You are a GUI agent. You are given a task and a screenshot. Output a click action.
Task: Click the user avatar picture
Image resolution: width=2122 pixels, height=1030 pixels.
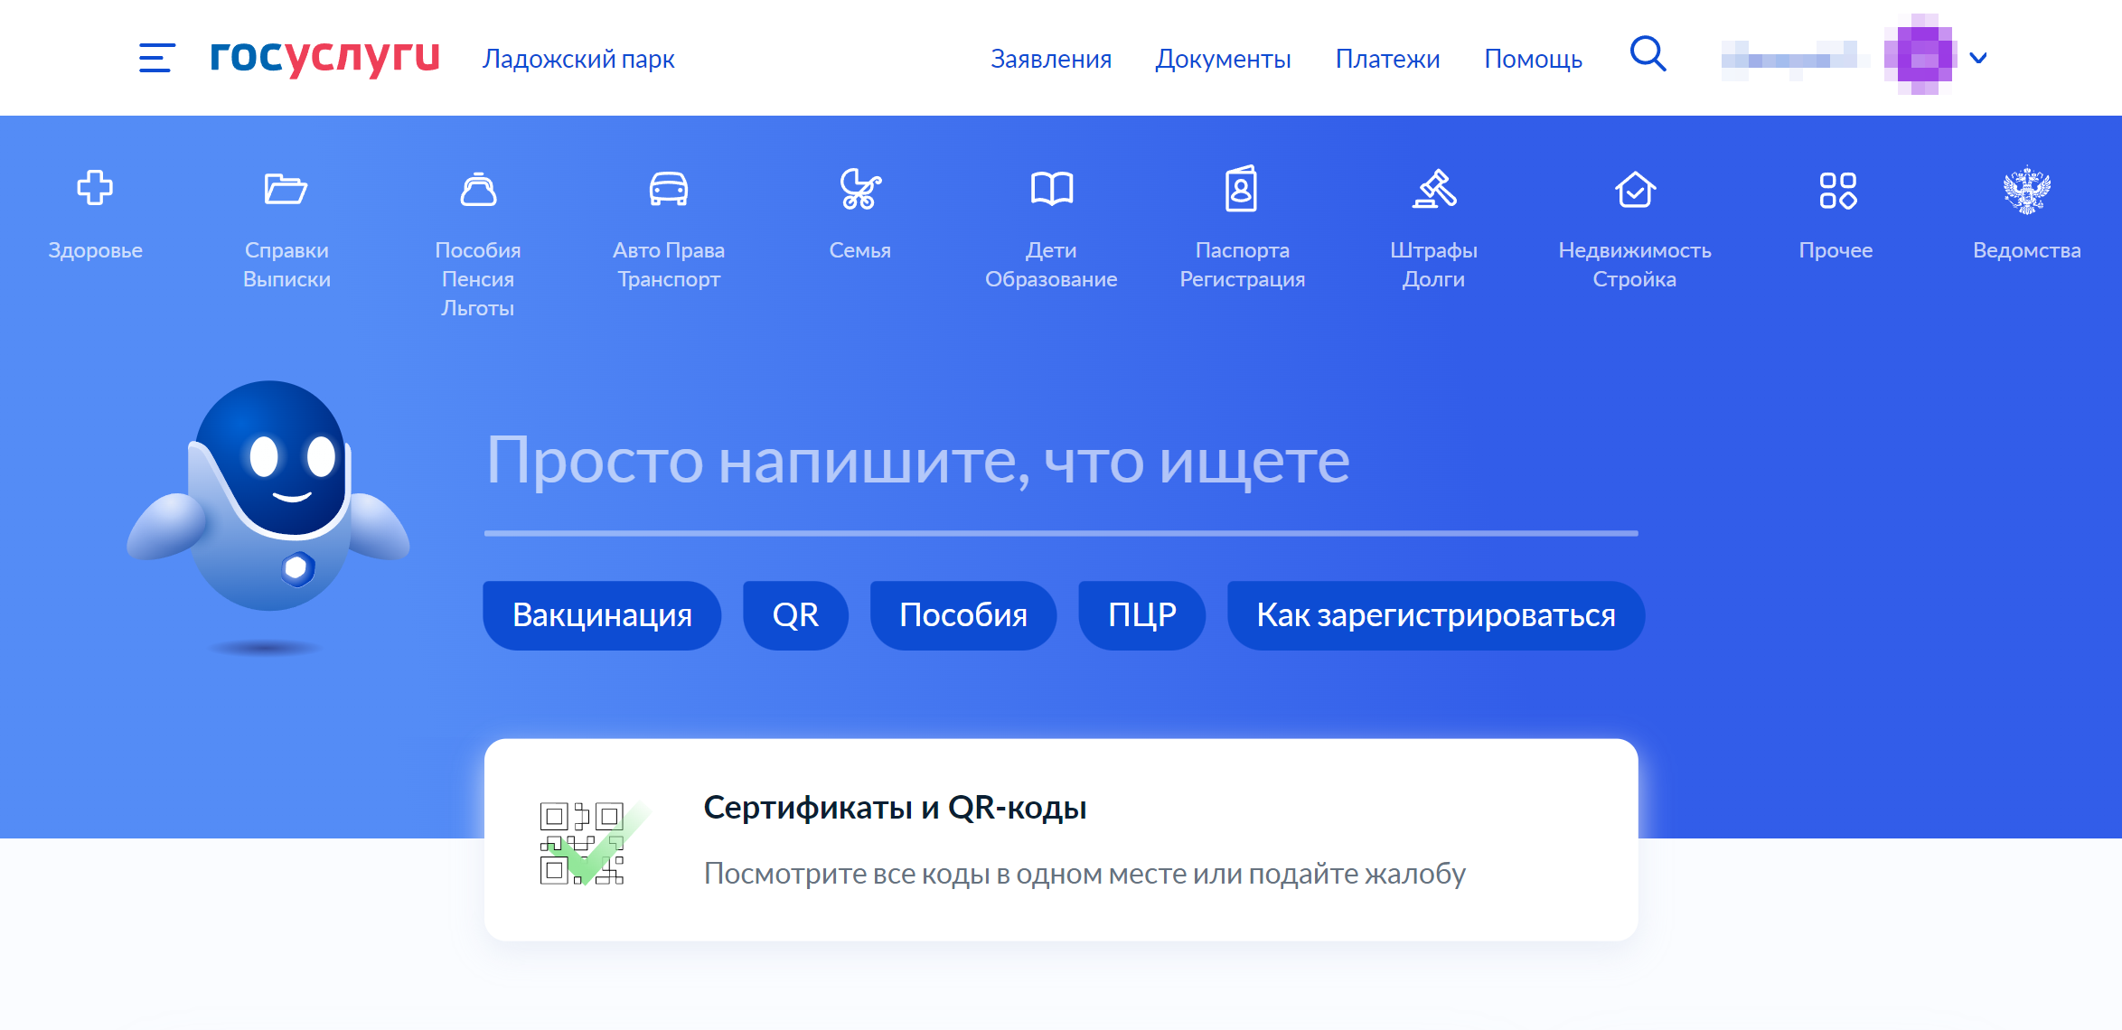1919,56
